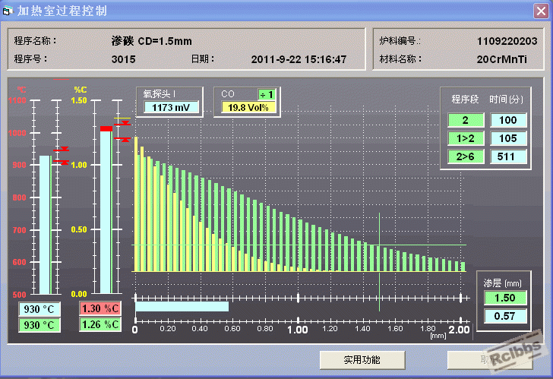
Task: Click the time value 100
Action: point(508,120)
